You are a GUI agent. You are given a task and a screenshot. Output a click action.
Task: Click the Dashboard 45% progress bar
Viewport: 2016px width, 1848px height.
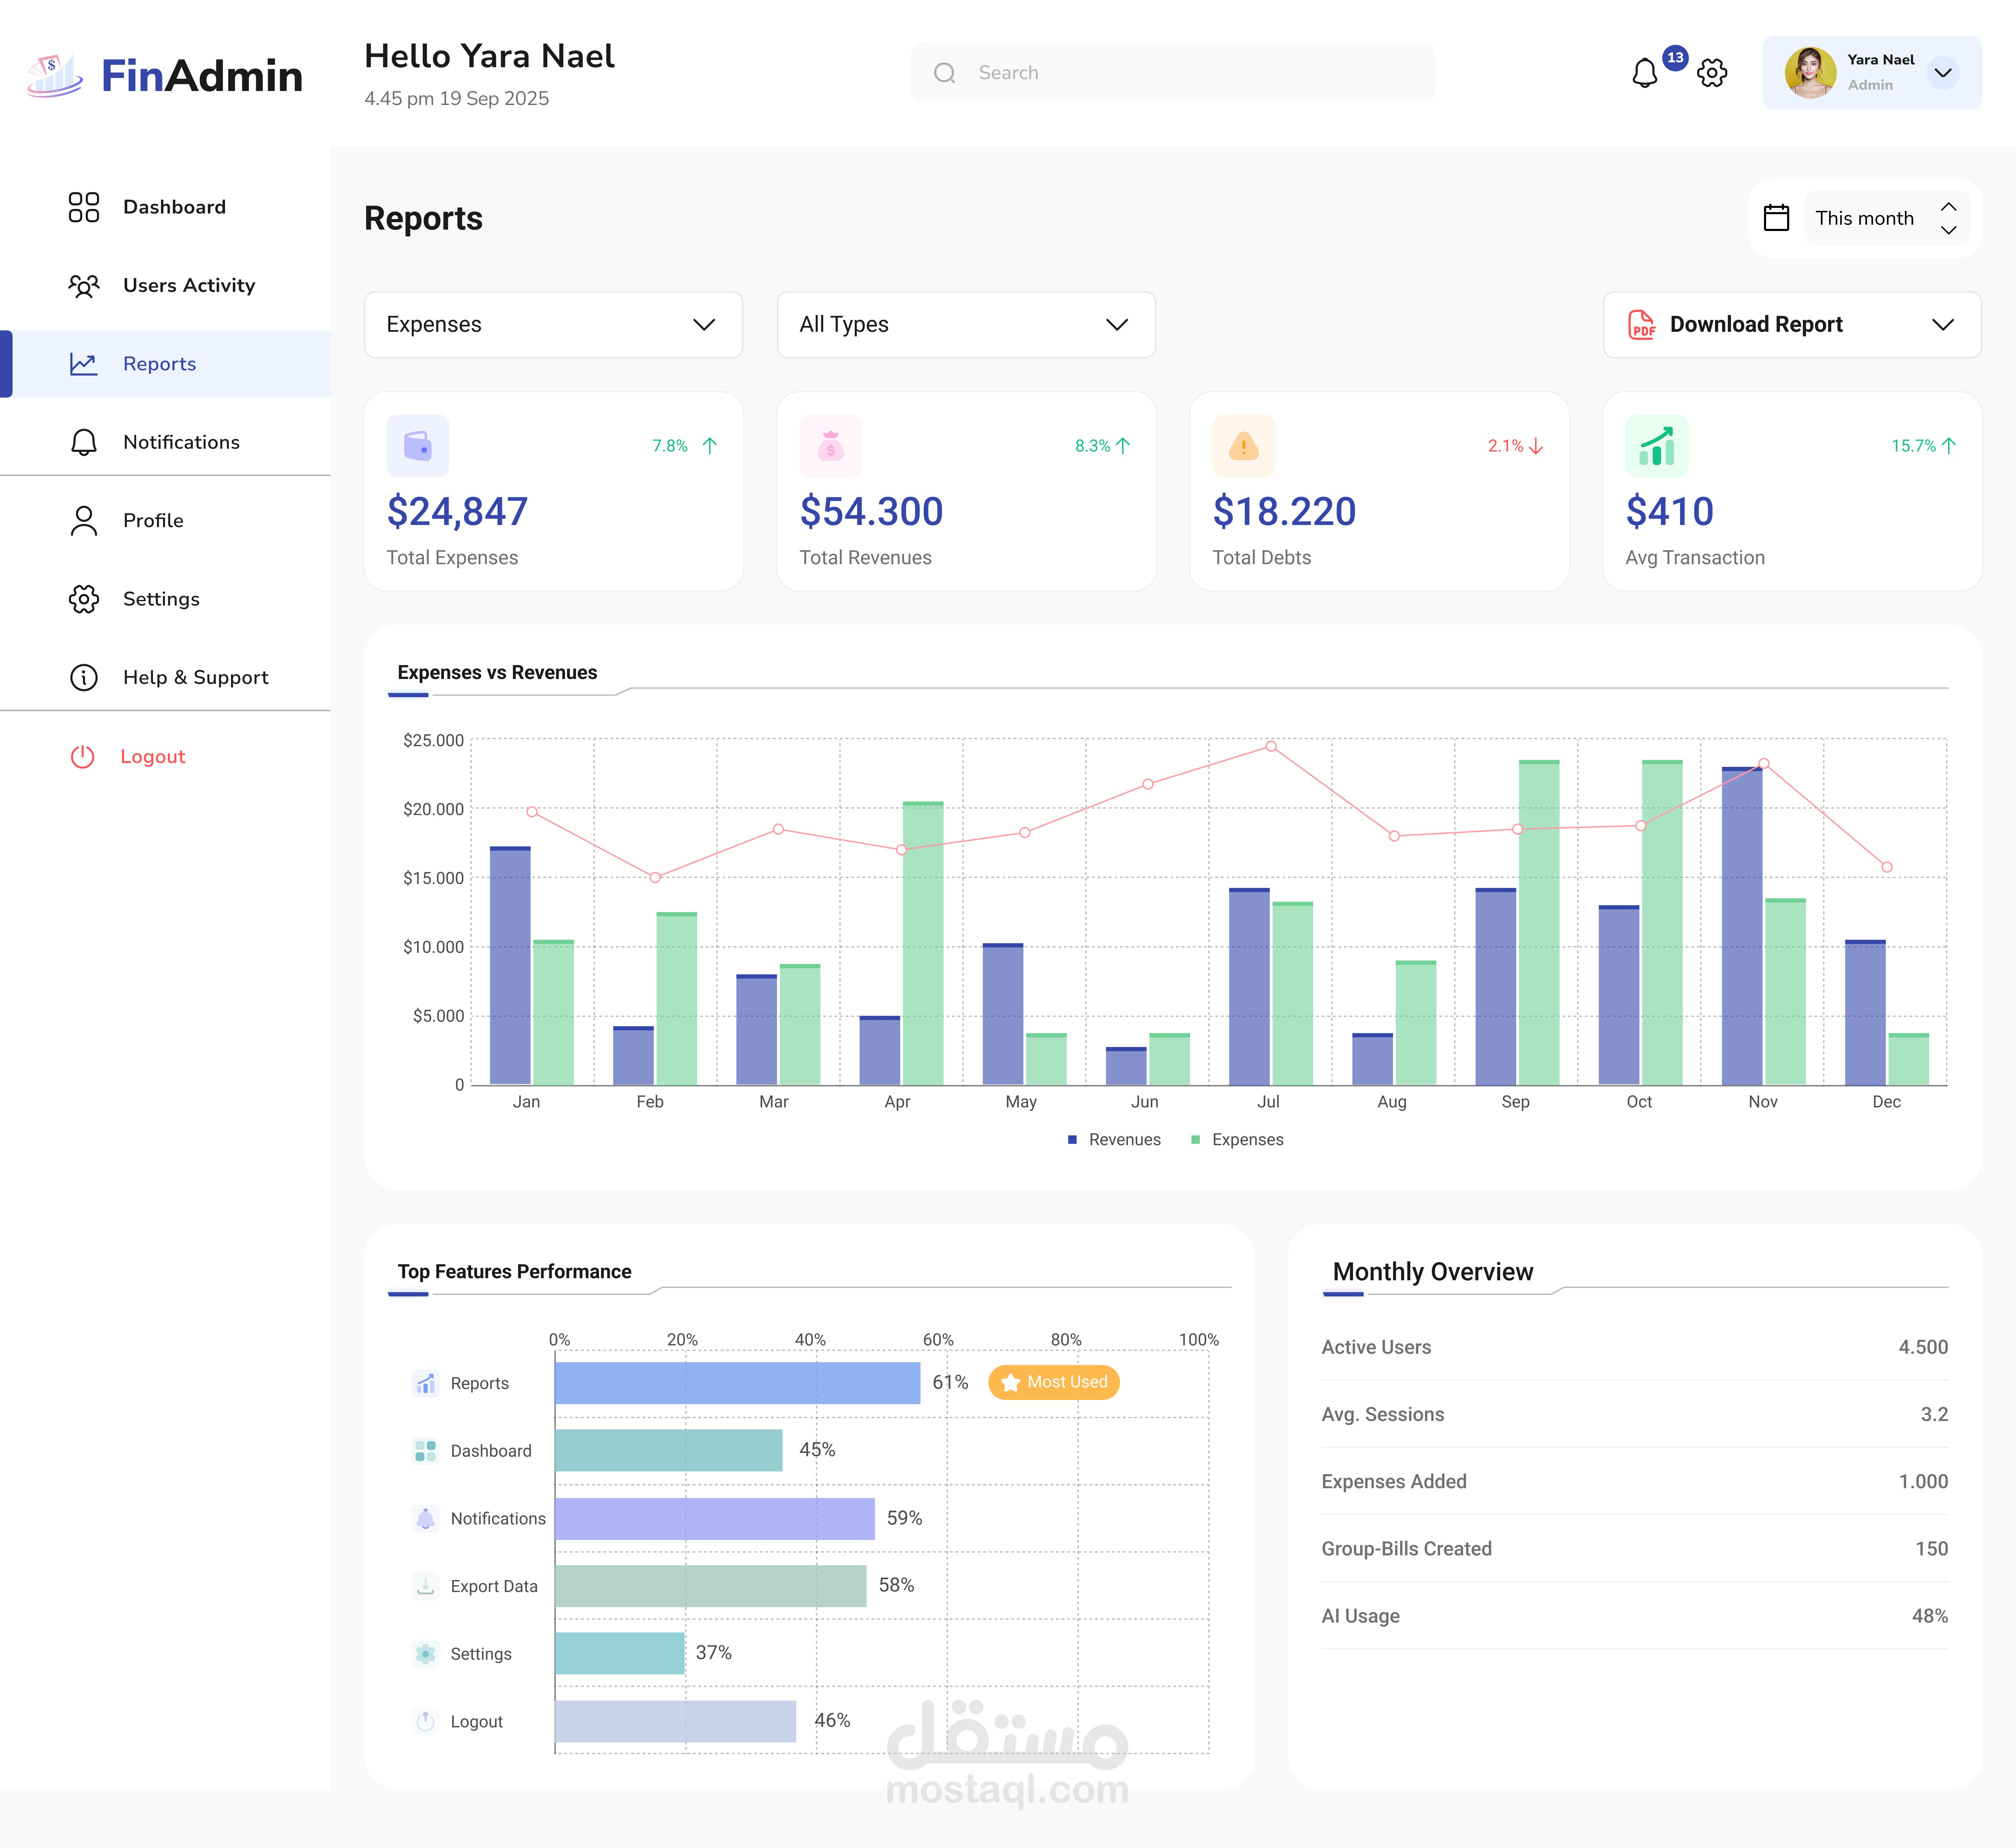pos(668,1450)
